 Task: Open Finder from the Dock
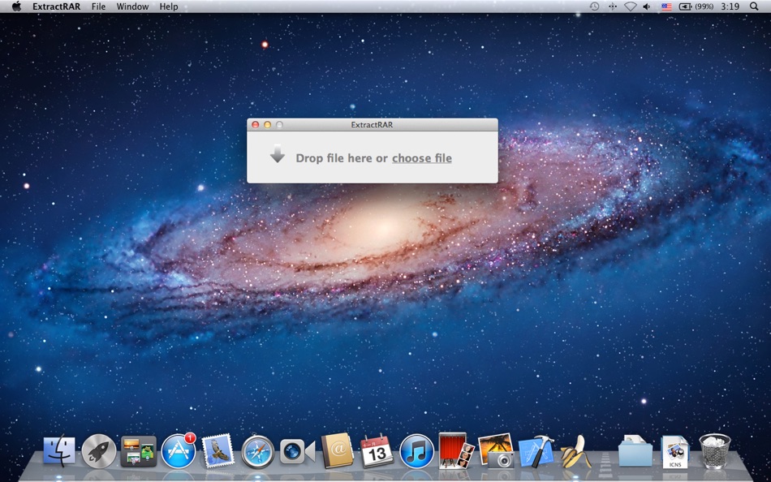pos(59,451)
